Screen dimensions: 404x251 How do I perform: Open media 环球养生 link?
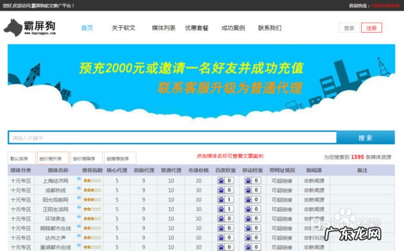[x=55, y=219]
